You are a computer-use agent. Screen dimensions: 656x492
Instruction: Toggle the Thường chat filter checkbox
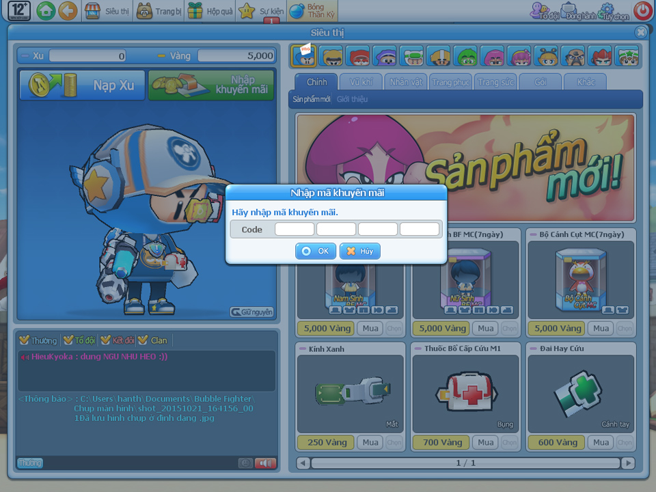(x=25, y=340)
